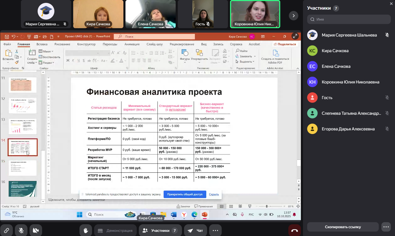Screen dimensions: 395x236
Task: Switch to slide sorter view in status bar
Action: (231, 206)
